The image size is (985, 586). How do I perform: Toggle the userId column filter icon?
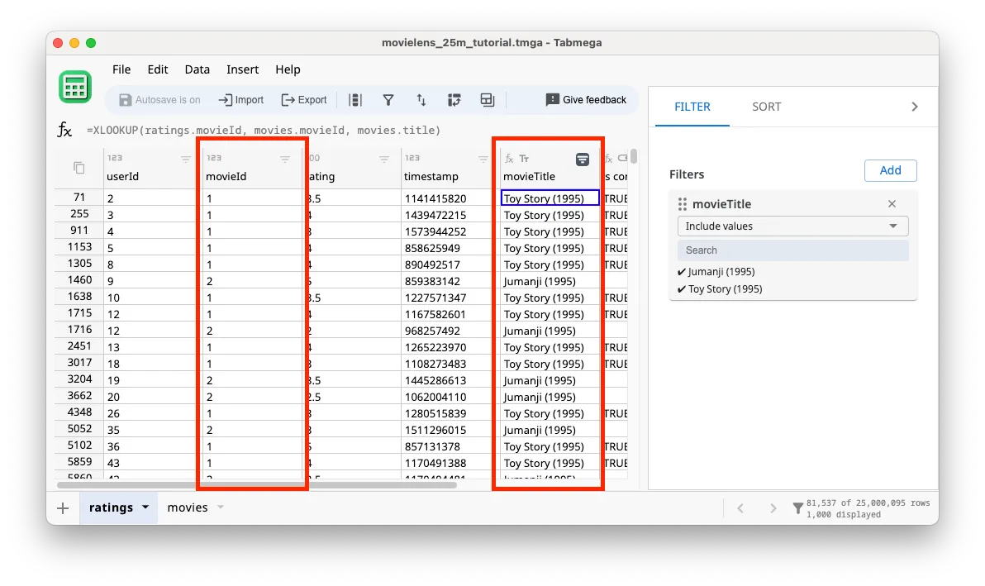coord(186,160)
